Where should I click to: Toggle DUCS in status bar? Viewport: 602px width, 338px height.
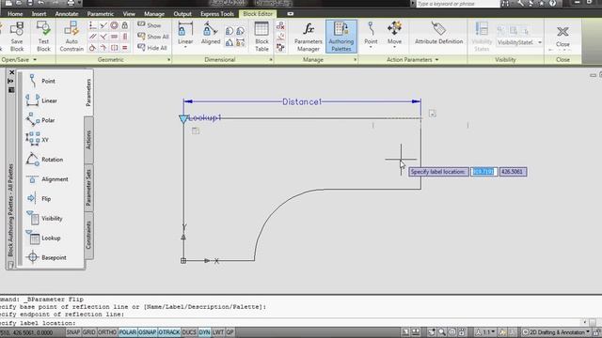click(x=189, y=332)
